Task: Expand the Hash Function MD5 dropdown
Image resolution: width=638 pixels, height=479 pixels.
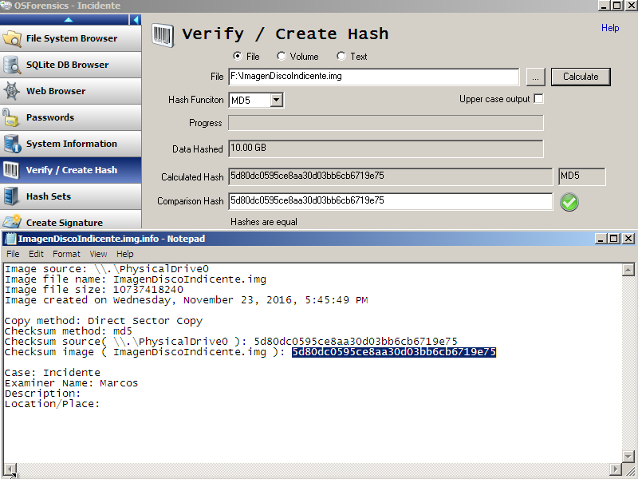Action: coord(276,101)
